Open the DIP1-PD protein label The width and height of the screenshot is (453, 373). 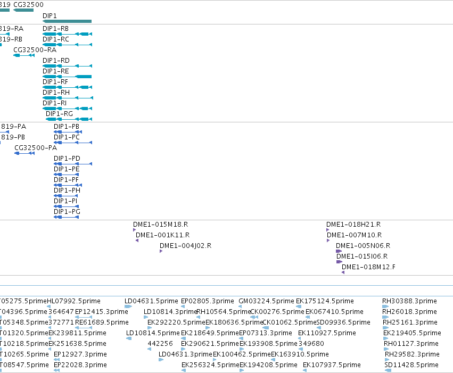pyautogui.click(x=67, y=159)
